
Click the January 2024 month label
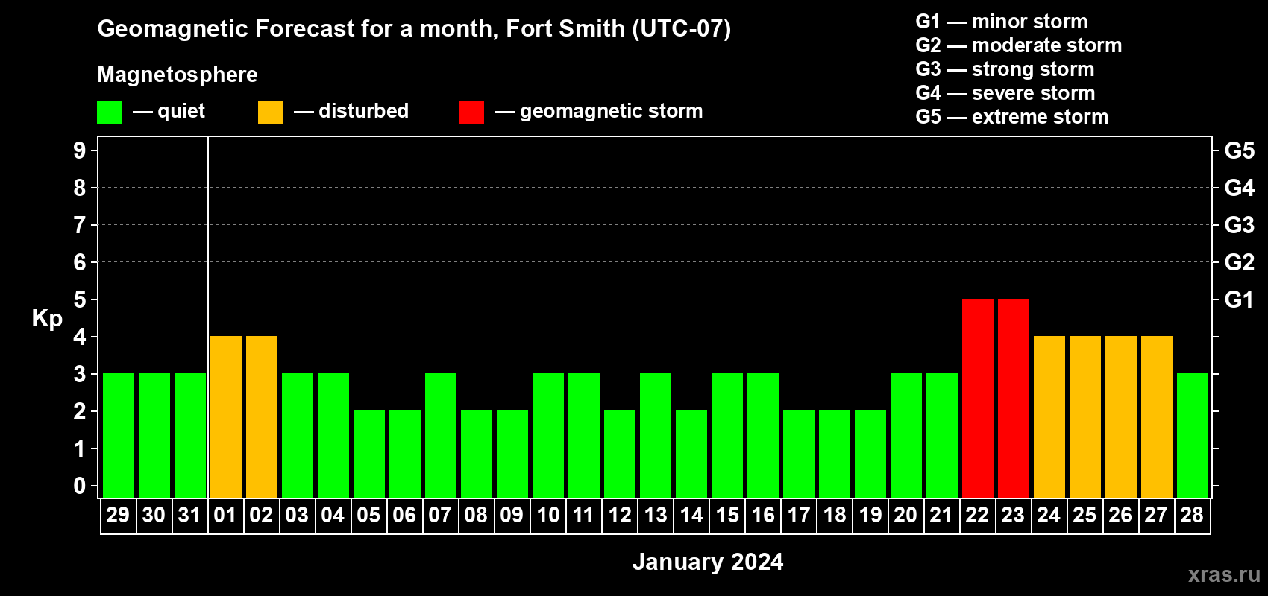click(707, 562)
